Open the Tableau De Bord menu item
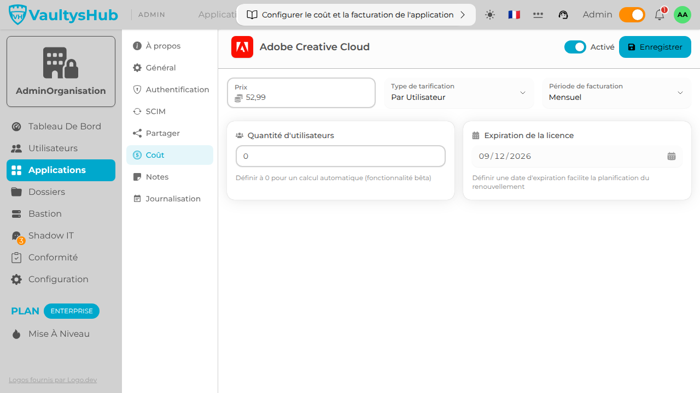 click(61, 127)
